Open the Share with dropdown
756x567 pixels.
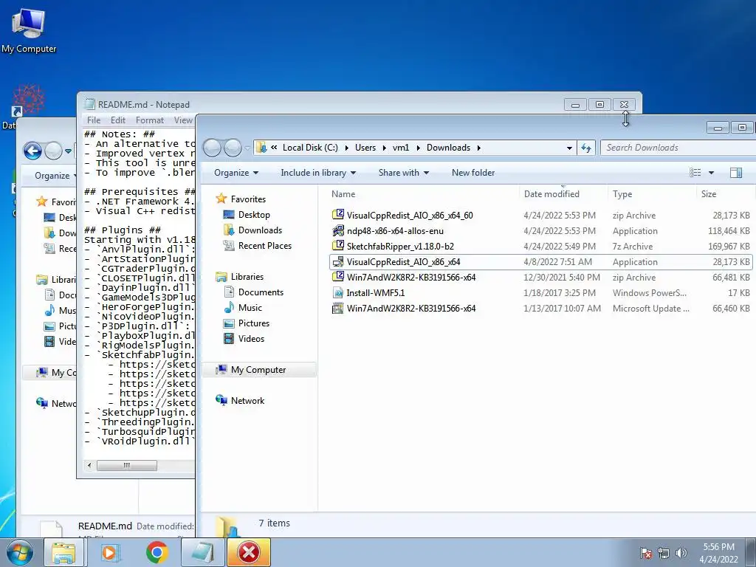point(404,173)
